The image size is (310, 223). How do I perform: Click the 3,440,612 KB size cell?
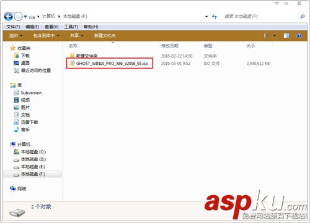(258, 64)
